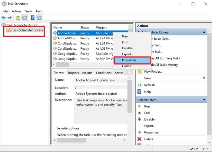Click the details pane horizontal scrollbar thumb
212x152 pixels.
tap(72, 140)
